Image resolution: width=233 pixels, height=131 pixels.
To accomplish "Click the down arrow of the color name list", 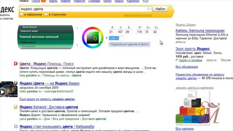I will [77, 45].
